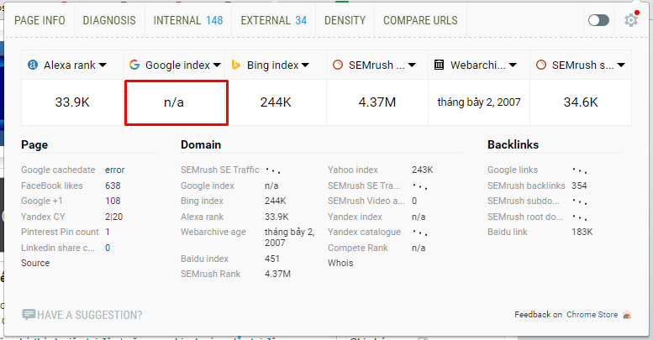The image size is (653, 340).
Task: Click the Alexa rank value 33.9K cell
Action: (72, 102)
